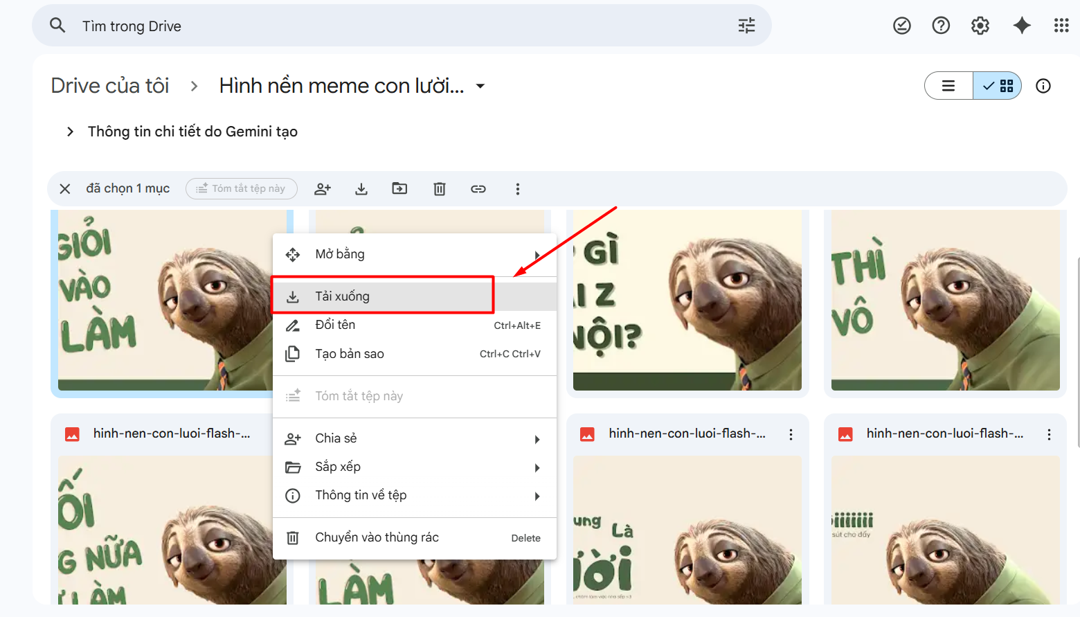Toggle the view details info panel

tap(1043, 86)
